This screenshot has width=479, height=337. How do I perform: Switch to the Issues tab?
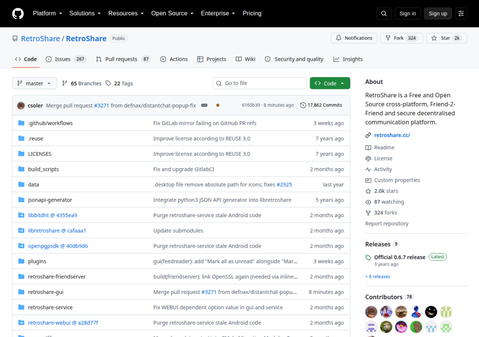(x=65, y=59)
